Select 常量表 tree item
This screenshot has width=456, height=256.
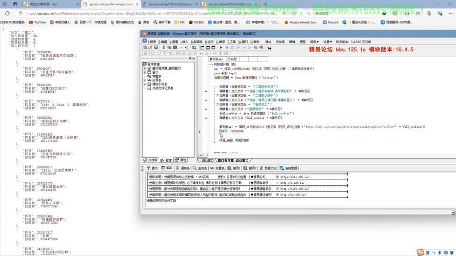coord(157,76)
